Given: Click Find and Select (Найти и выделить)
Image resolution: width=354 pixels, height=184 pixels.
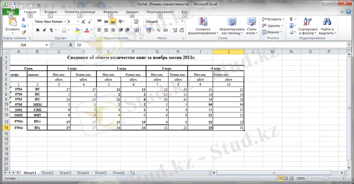Looking at the screenshot, I should click(x=327, y=25).
